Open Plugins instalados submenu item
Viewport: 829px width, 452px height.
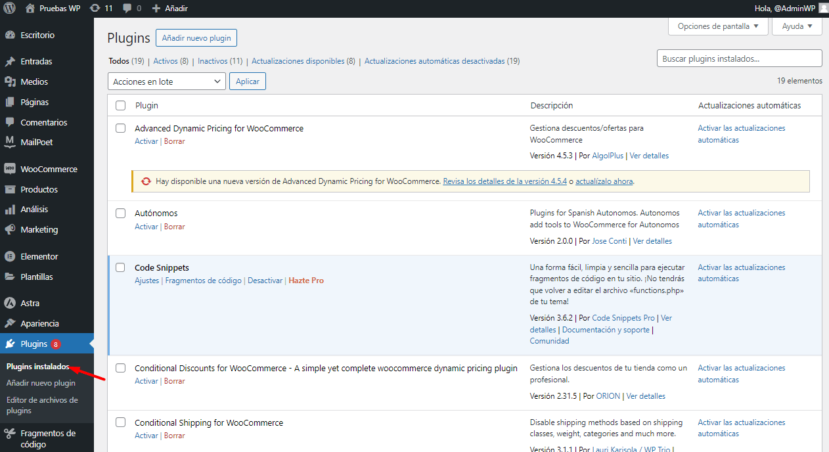coord(38,367)
